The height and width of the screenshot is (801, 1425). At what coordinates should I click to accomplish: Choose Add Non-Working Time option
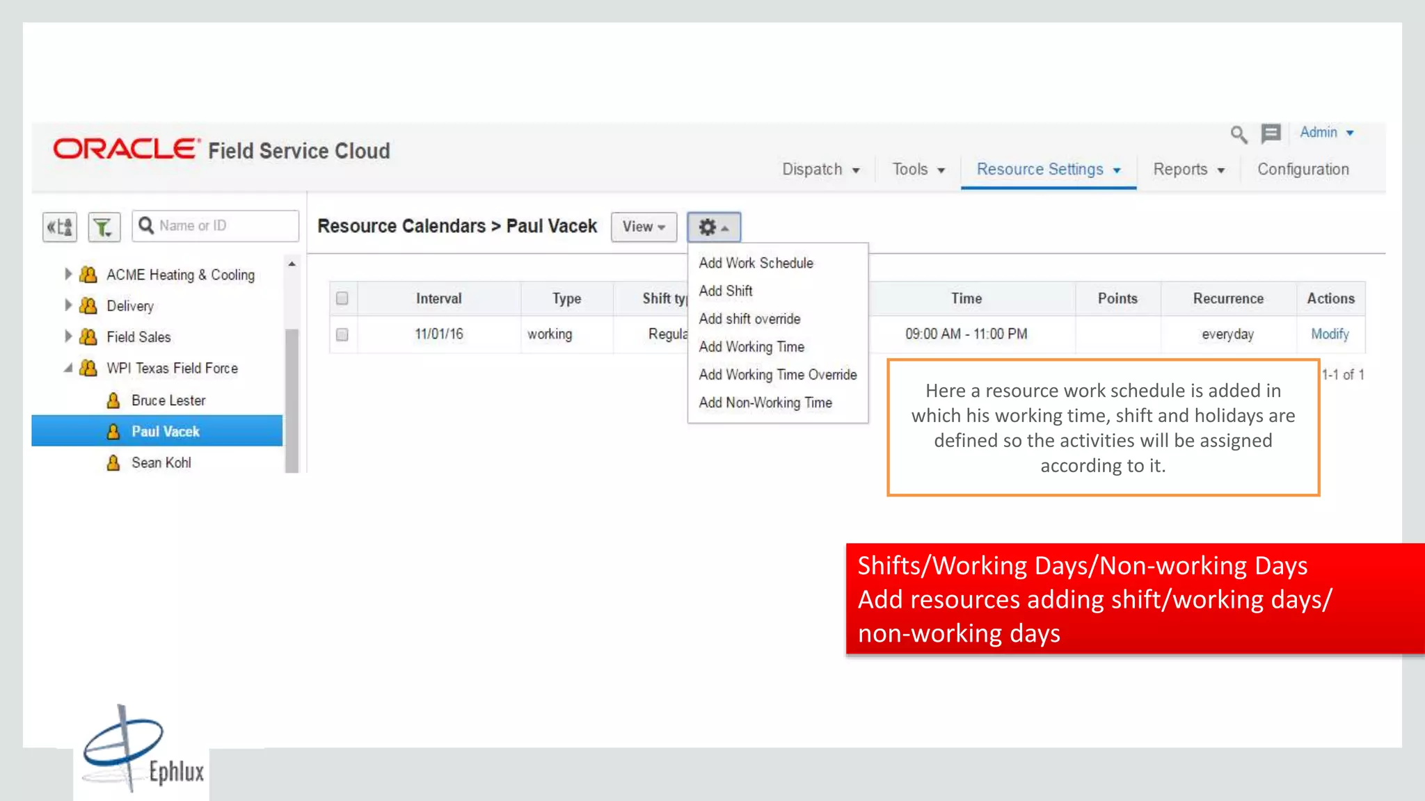[765, 403]
